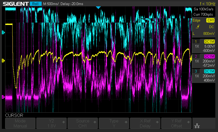
Task: Click the f < 10Hz frequency counter
Action: point(208,4)
